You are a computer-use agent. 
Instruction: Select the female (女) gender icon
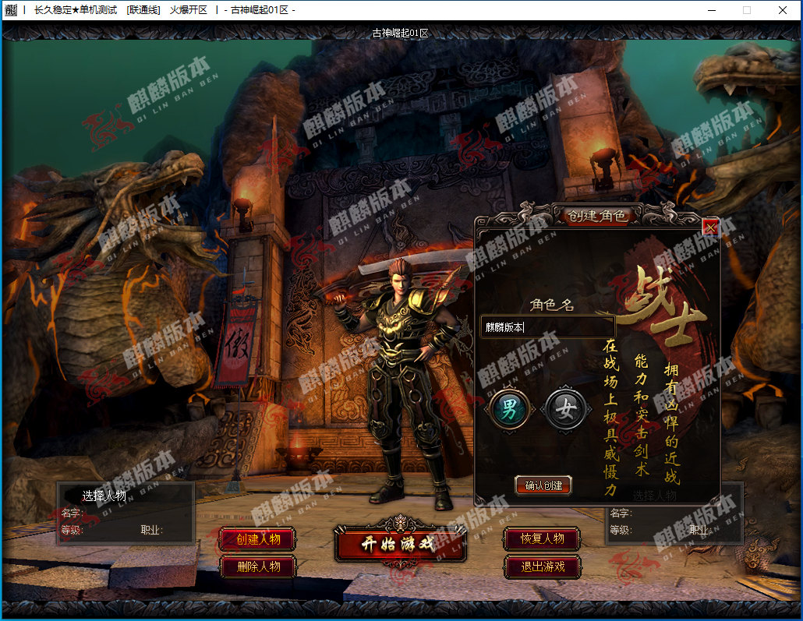(x=565, y=409)
